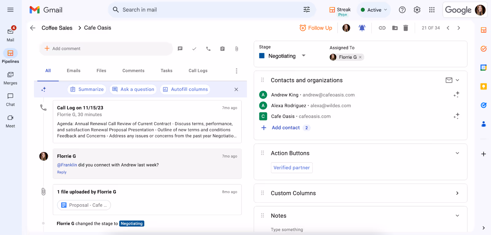Switch to the Emails tab
This screenshot has height=235, width=491.
[74, 71]
